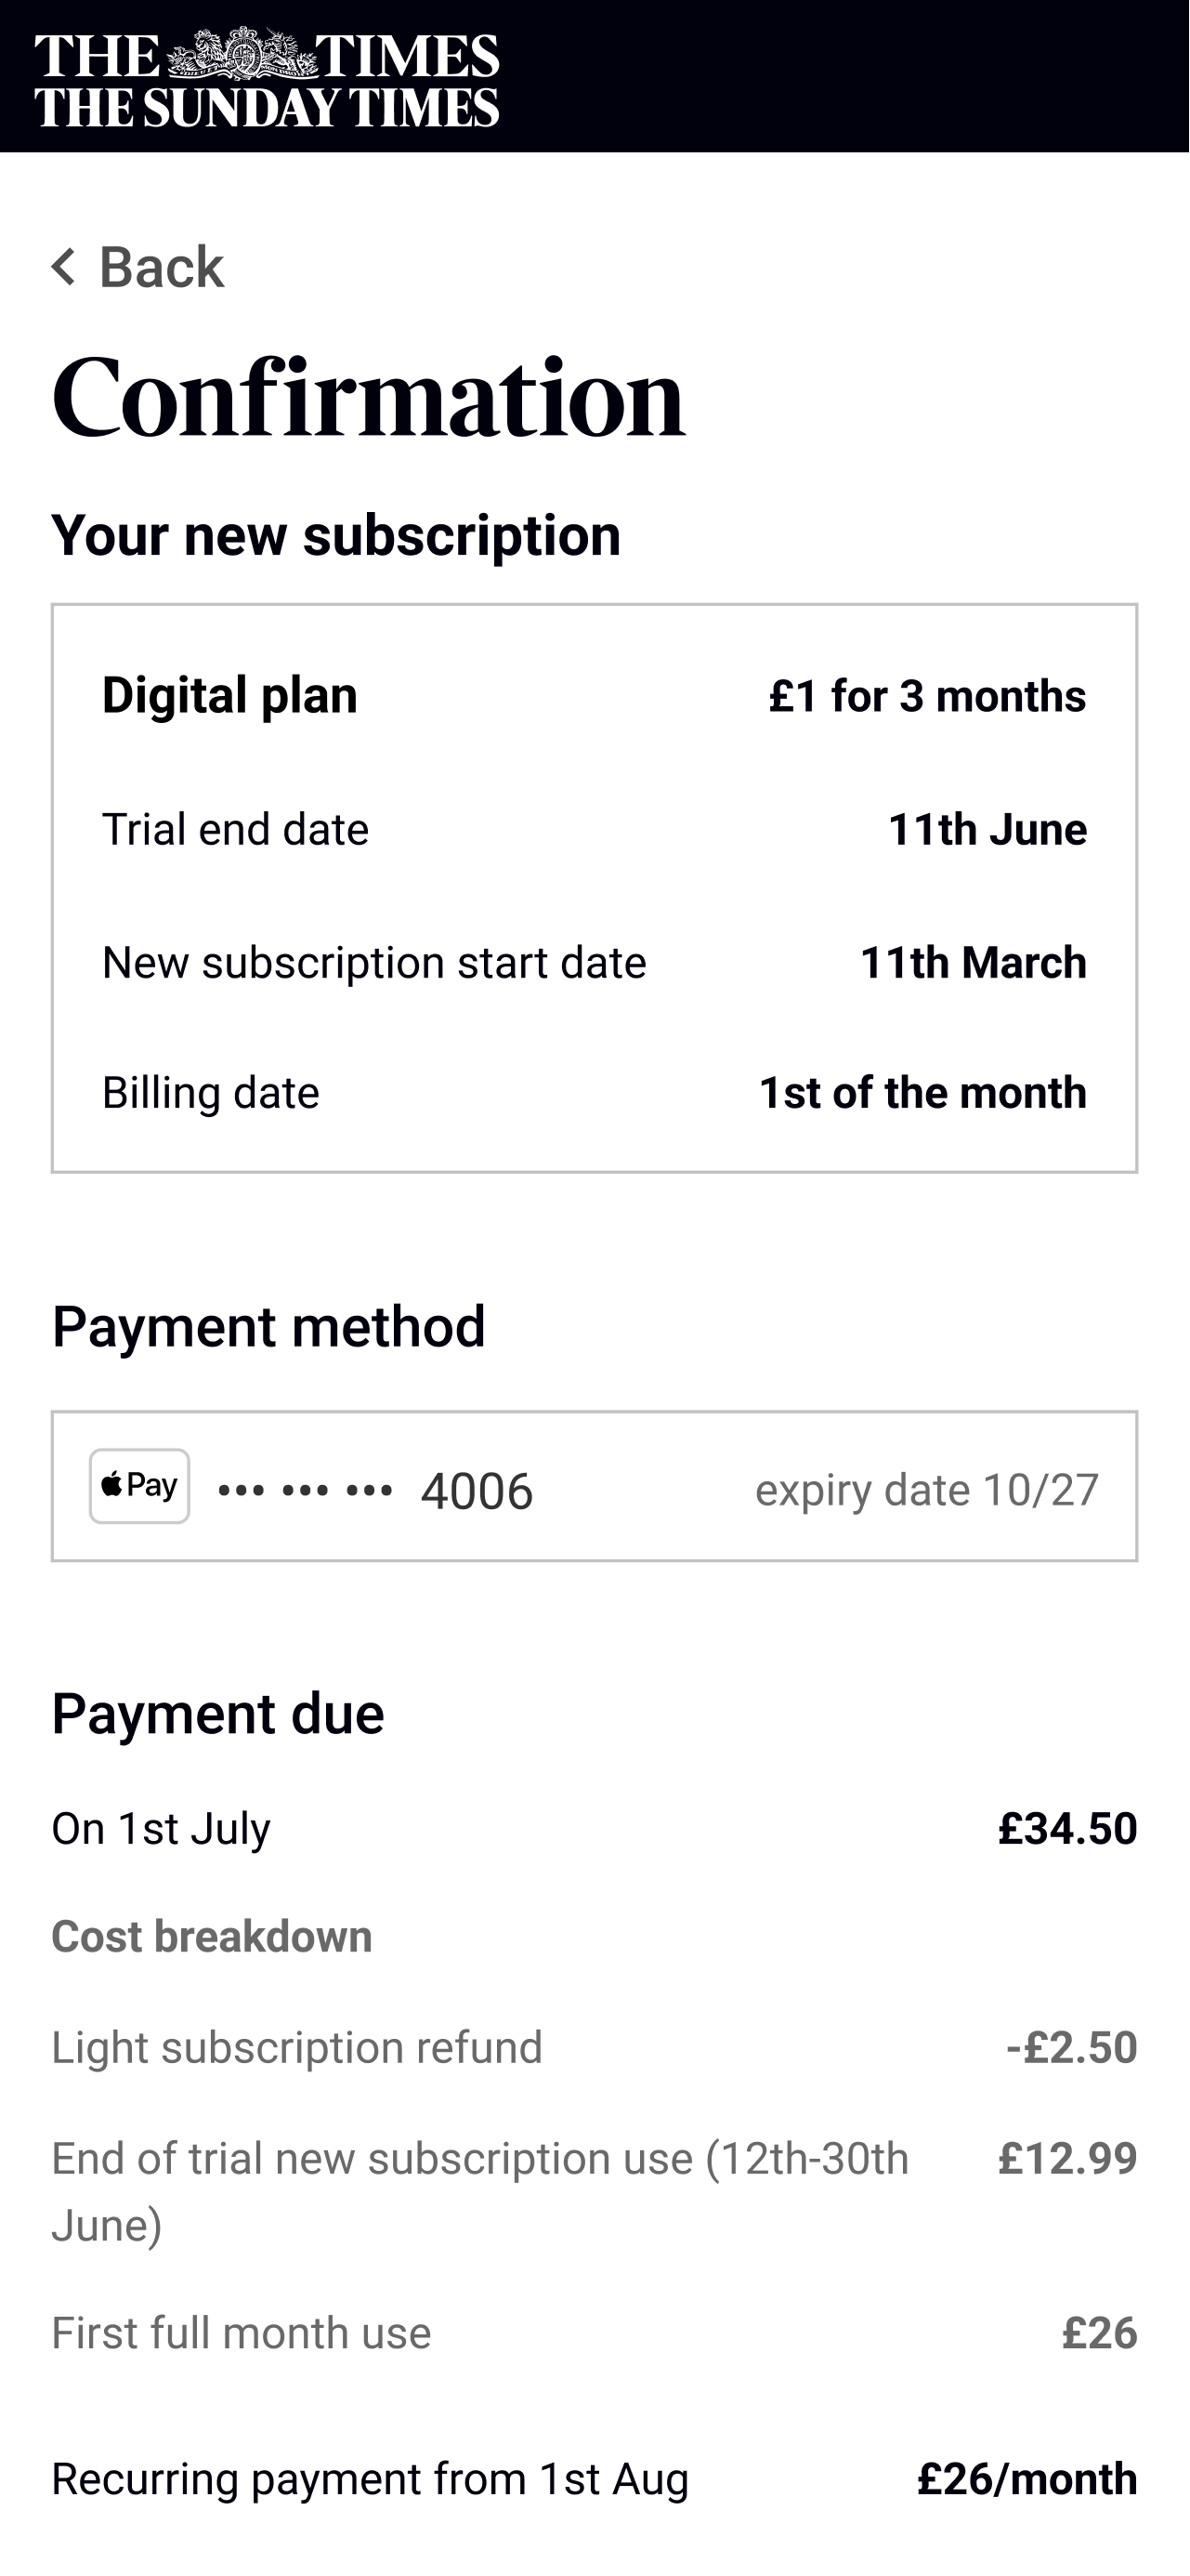Go back using the Back link

161,267
